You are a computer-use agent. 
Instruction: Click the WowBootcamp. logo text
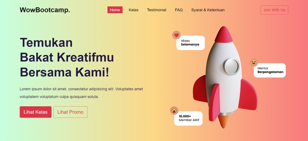click(45, 10)
